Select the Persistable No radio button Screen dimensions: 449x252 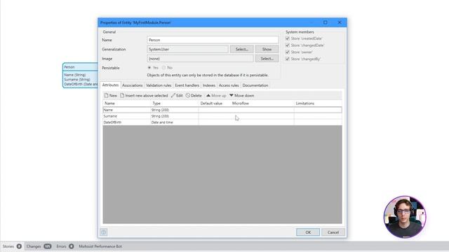[x=163, y=68]
